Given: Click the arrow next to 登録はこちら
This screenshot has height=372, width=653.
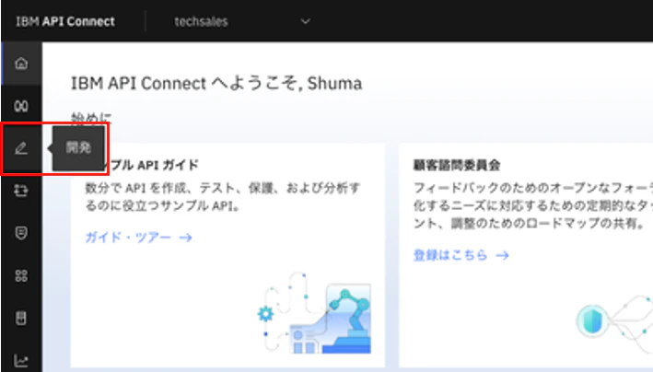Looking at the screenshot, I should pyautogui.click(x=503, y=255).
